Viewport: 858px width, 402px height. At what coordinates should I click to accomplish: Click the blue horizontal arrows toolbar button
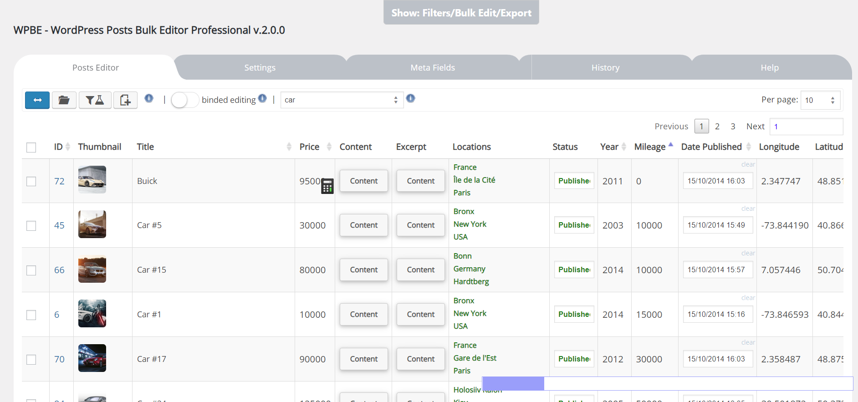[37, 100]
